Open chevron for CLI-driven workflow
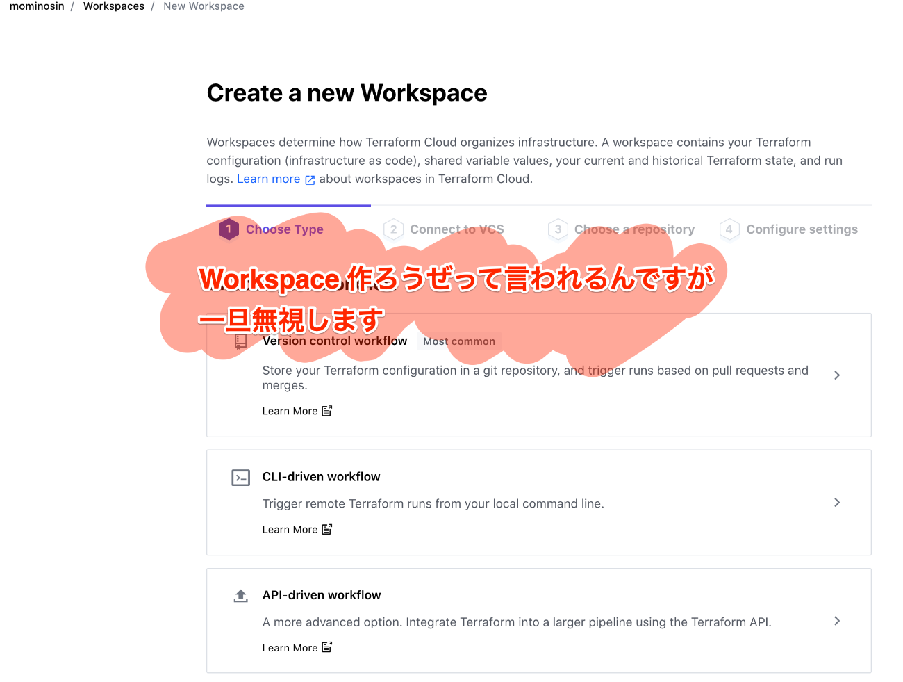This screenshot has width=903, height=682. (x=837, y=503)
